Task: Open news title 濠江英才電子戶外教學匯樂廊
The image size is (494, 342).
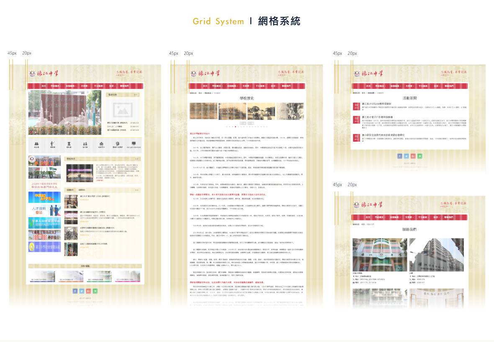Action: [378, 117]
